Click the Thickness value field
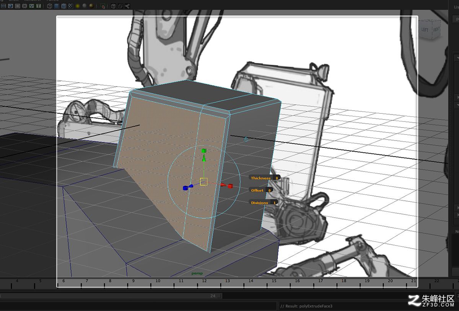Viewport: 459px width, 311px height. click(277, 178)
